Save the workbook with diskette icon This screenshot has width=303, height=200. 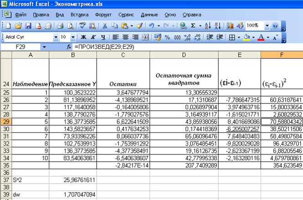point(28,26)
